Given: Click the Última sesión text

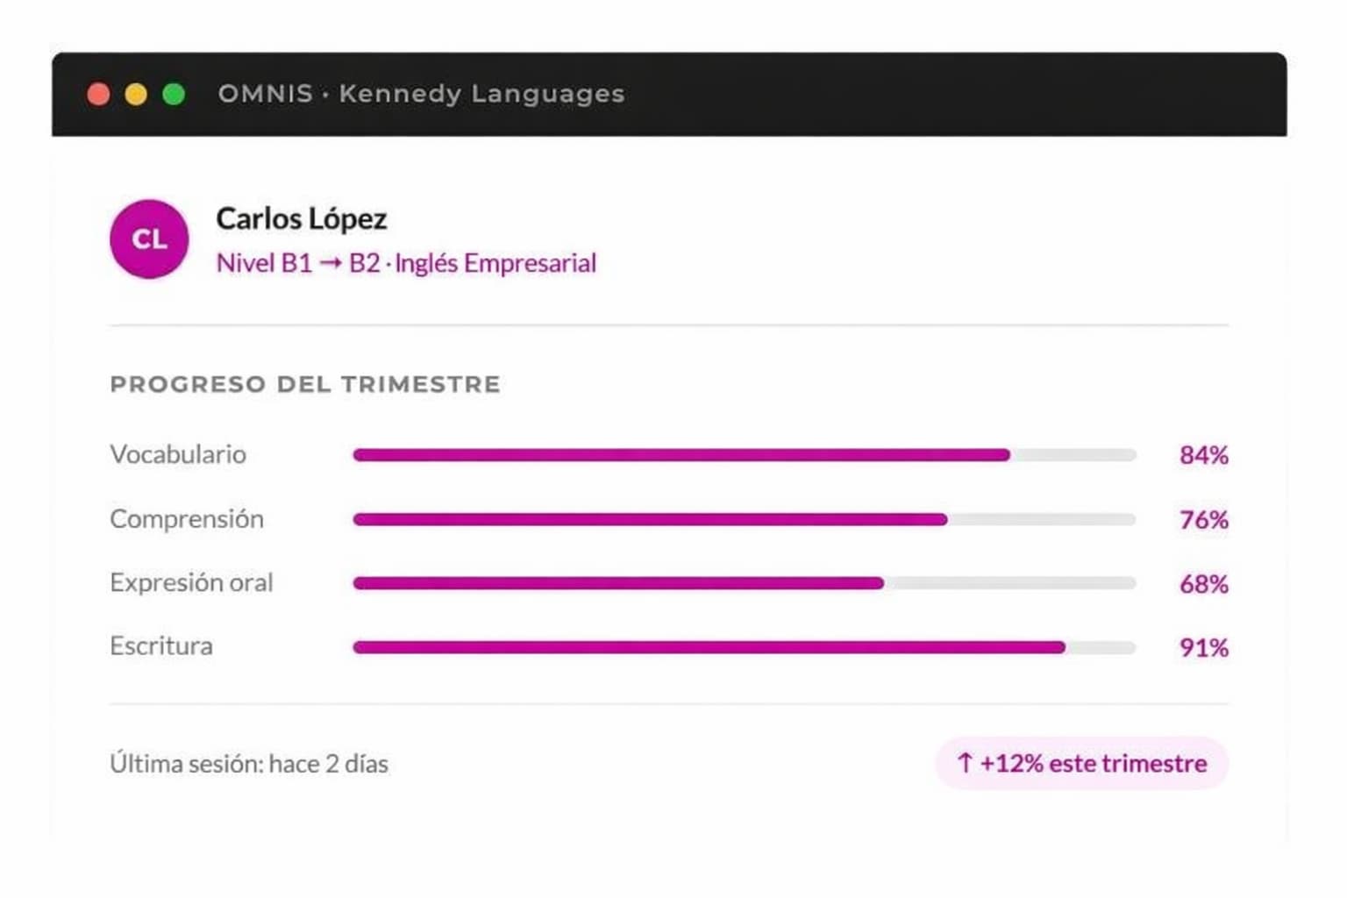Looking at the screenshot, I should click(x=249, y=764).
